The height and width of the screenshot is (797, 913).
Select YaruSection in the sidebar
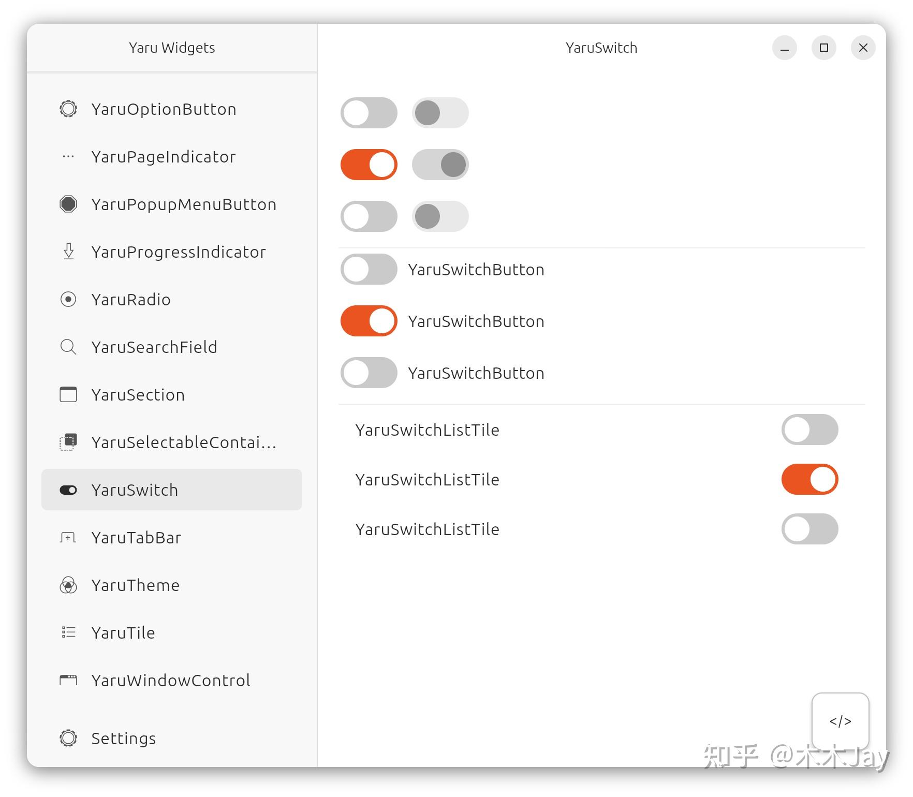tap(138, 395)
